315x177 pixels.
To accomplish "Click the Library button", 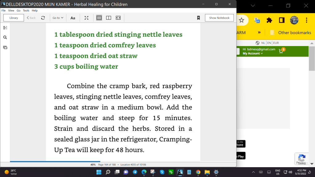I will pos(14,18).
